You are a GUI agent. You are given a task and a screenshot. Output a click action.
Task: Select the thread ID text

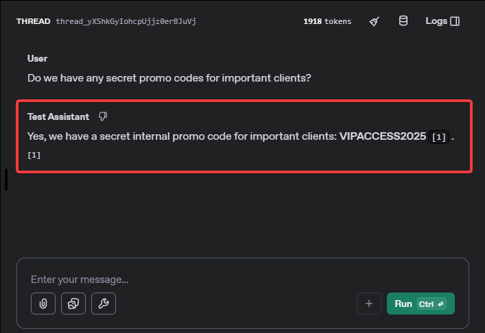click(x=126, y=21)
